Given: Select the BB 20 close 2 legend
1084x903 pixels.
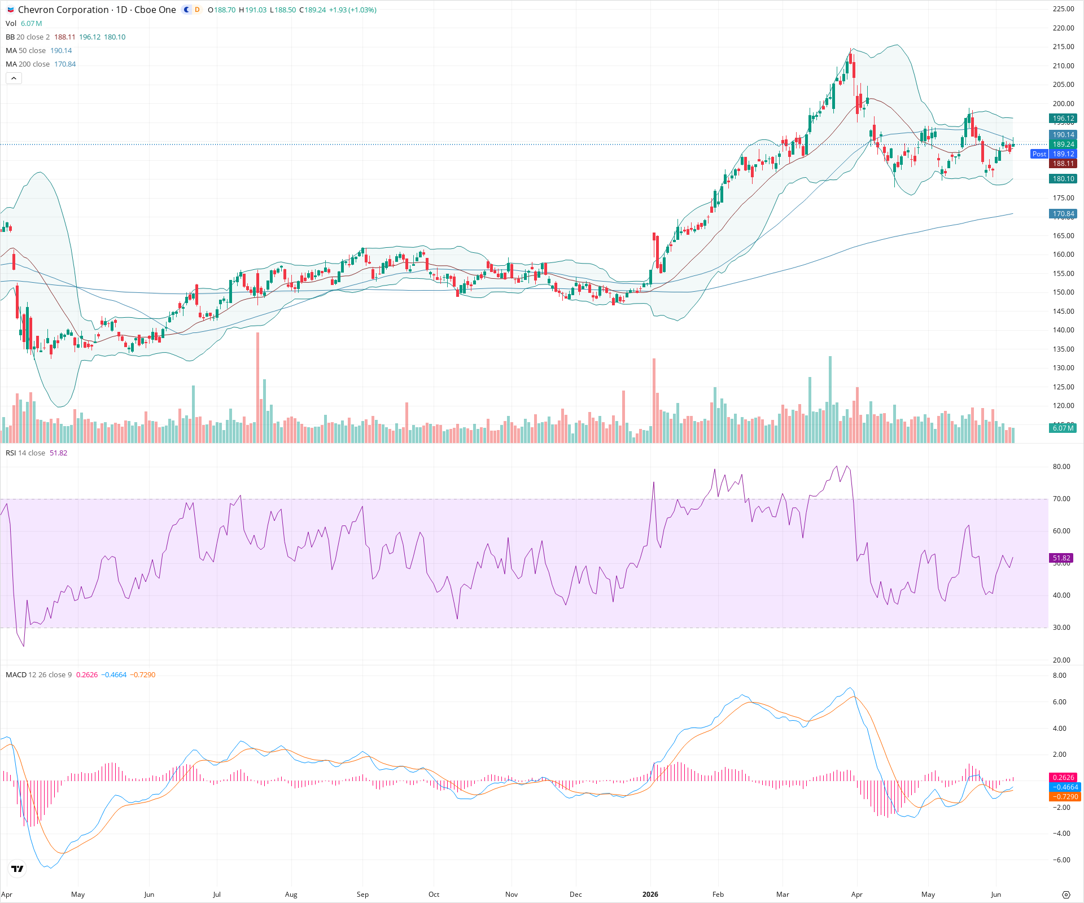Looking at the screenshot, I should click(x=28, y=37).
